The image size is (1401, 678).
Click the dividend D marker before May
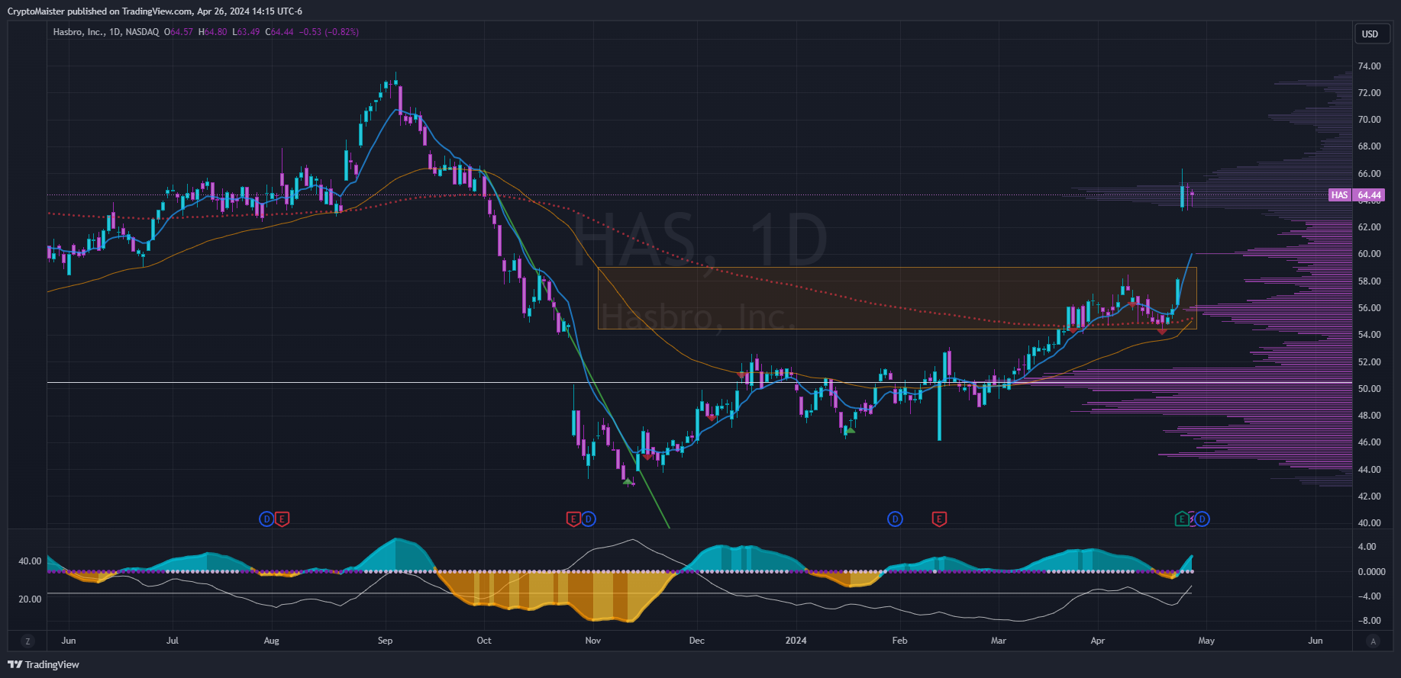coord(1202,519)
